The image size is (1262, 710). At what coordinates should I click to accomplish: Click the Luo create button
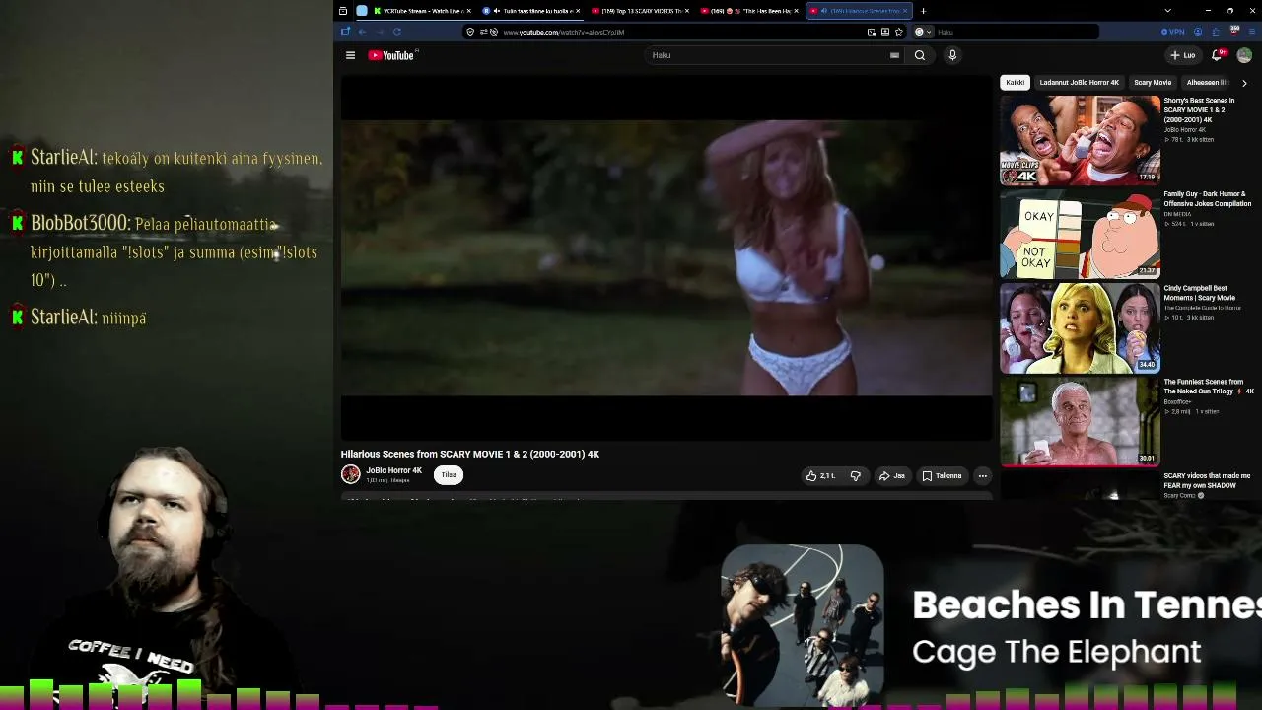pyautogui.click(x=1182, y=55)
